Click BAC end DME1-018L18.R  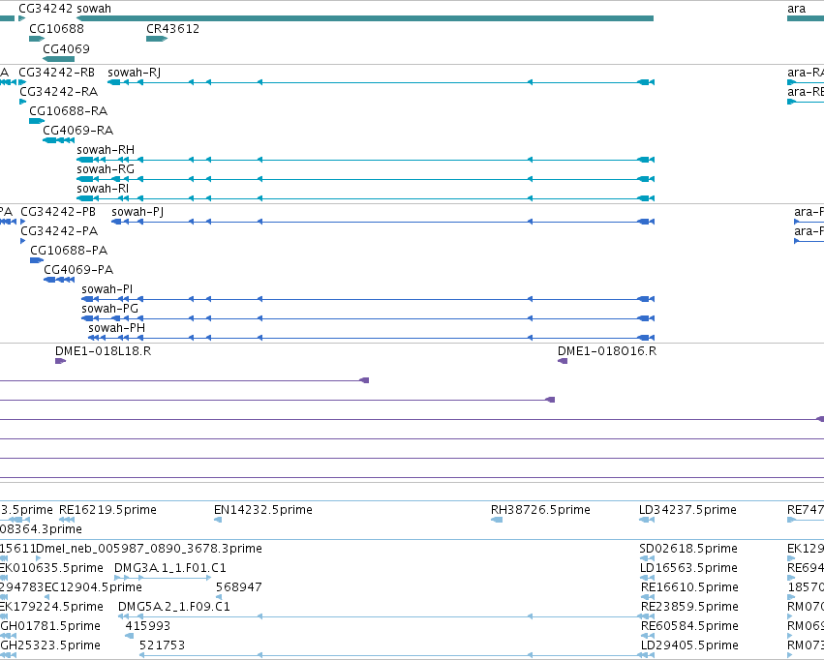[x=60, y=361]
